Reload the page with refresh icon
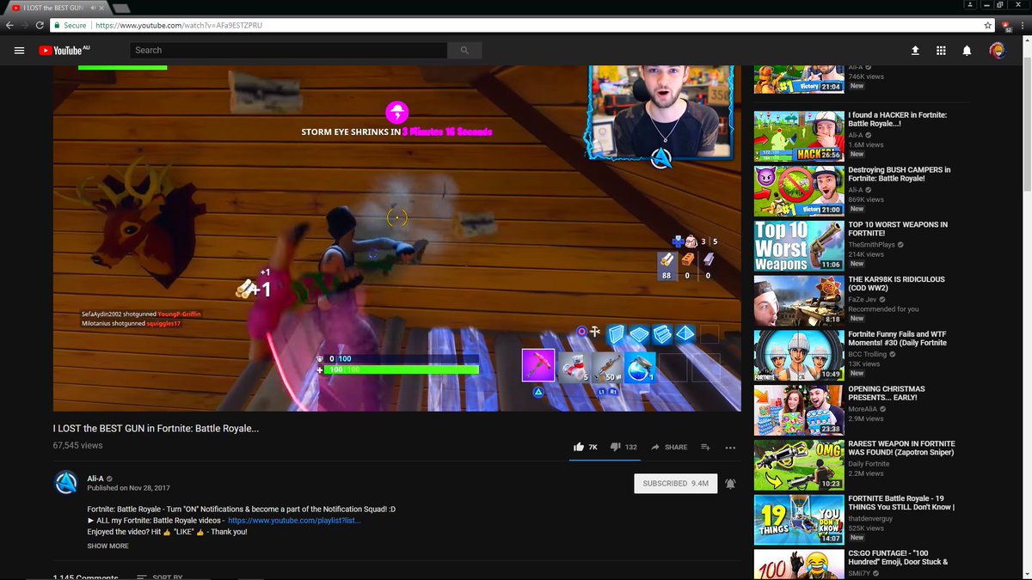1032x580 pixels. tap(40, 26)
